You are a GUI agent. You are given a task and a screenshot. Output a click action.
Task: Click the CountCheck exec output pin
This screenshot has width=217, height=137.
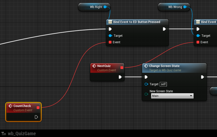click(x=36, y=117)
